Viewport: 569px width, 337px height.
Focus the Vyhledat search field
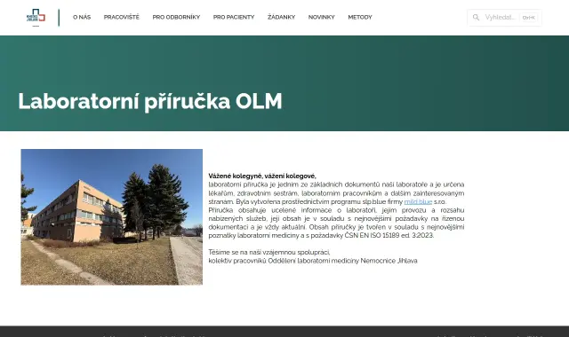[504, 18]
